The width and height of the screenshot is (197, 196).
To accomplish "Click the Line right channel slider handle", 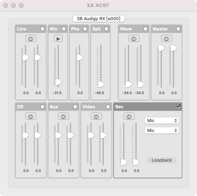I will [x=38, y=58].
